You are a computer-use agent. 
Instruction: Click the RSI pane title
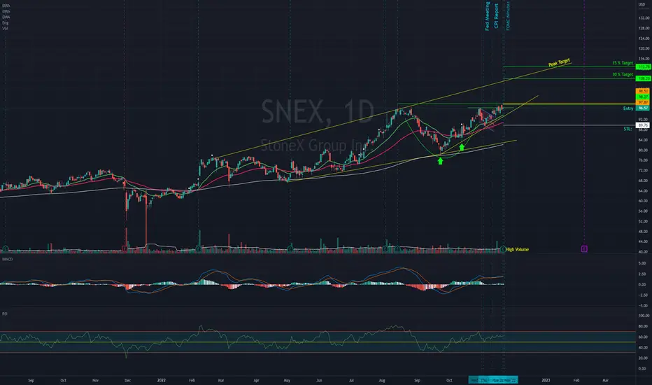click(5, 314)
